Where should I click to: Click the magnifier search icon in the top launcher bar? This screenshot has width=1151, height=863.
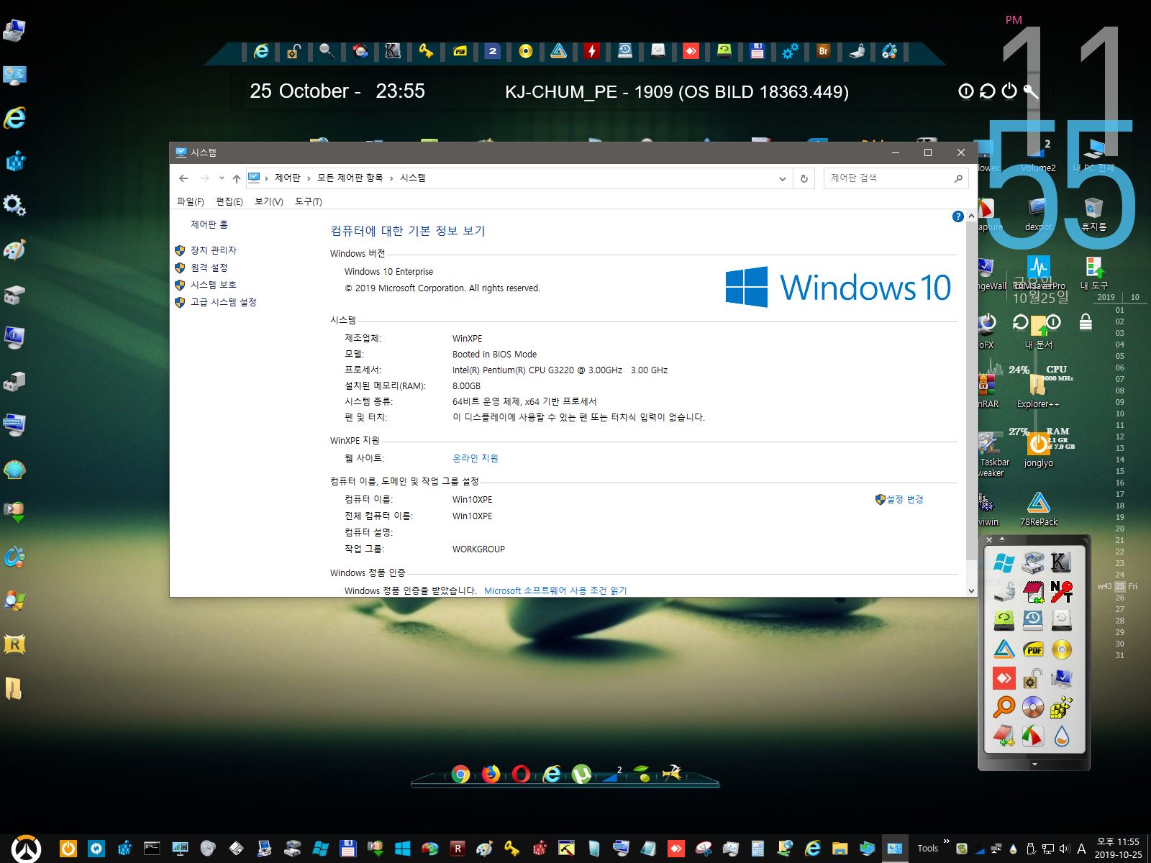pos(327,51)
